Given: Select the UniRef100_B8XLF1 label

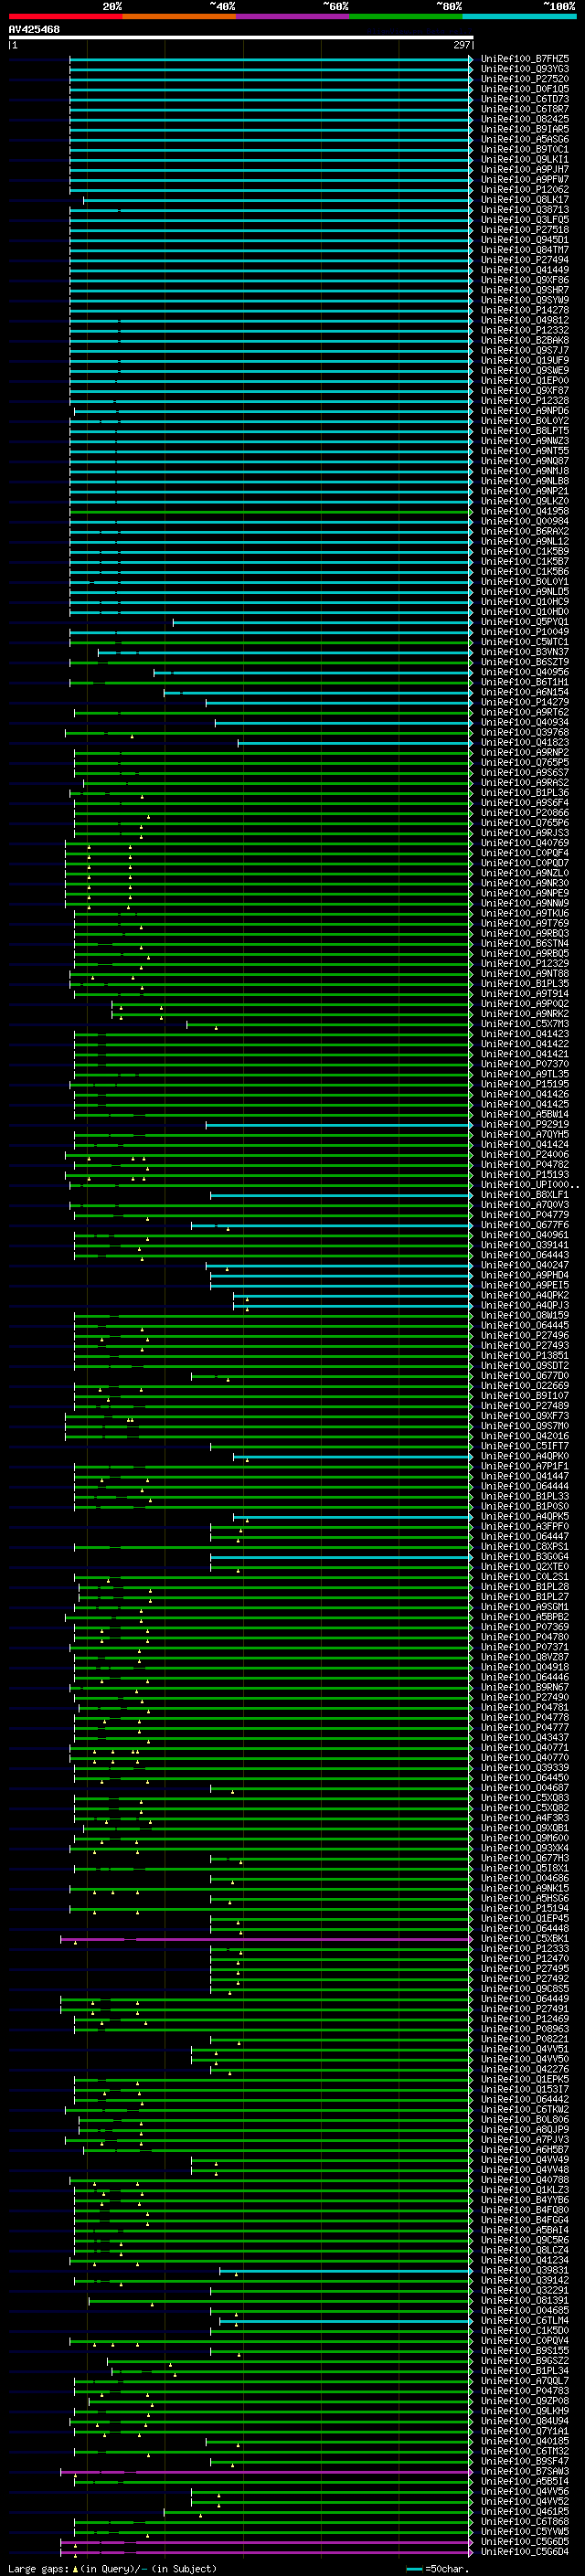Looking at the screenshot, I should pyautogui.click(x=524, y=1195).
